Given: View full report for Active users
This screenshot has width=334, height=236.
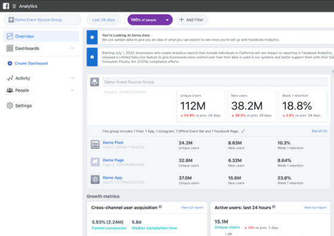Looking at the screenshot, I should tap(316, 207).
